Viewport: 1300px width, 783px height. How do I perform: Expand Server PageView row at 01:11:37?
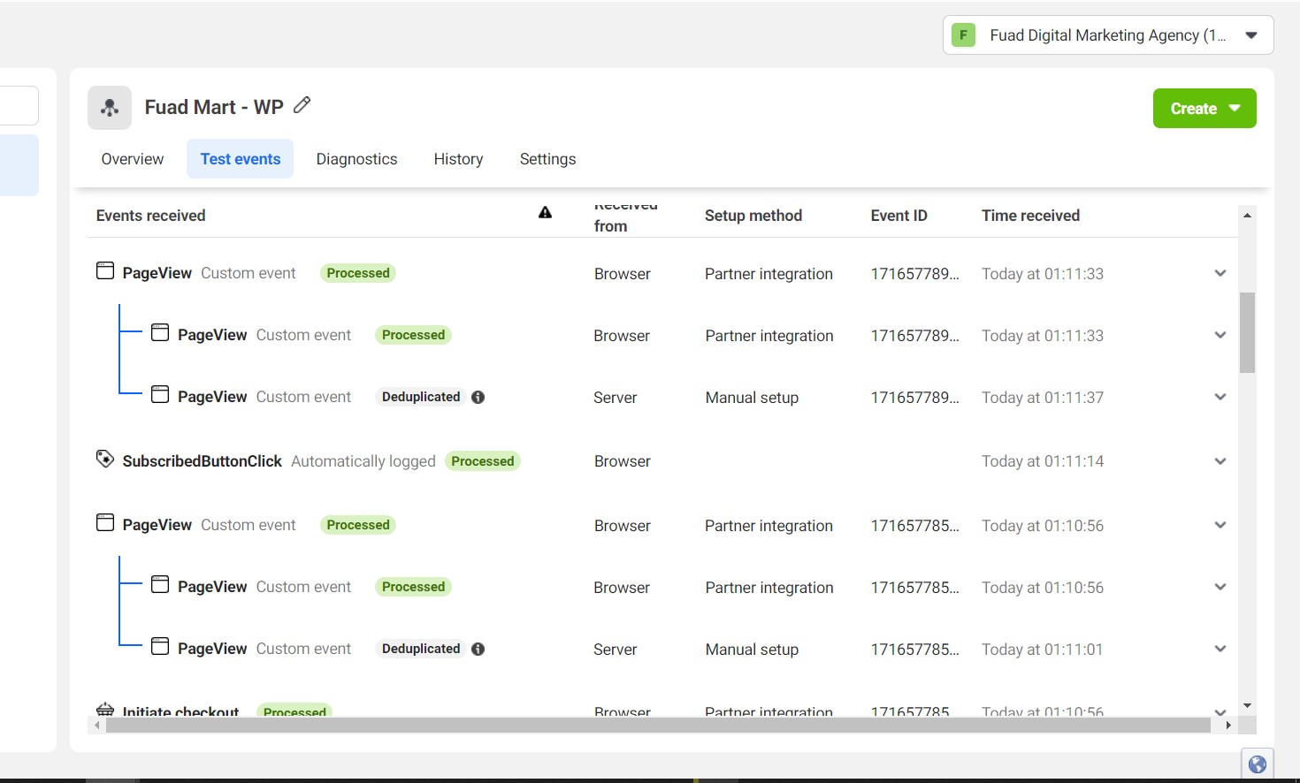[x=1220, y=397]
